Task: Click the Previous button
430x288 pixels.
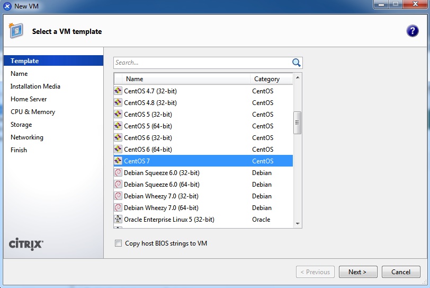Action: pyautogui.click(x=315, y=272)
